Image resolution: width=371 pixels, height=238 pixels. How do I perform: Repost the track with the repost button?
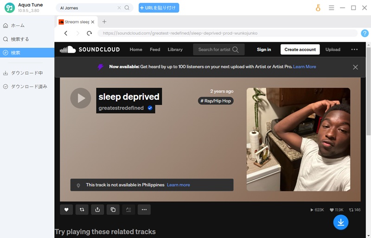(x=82, y=210)
